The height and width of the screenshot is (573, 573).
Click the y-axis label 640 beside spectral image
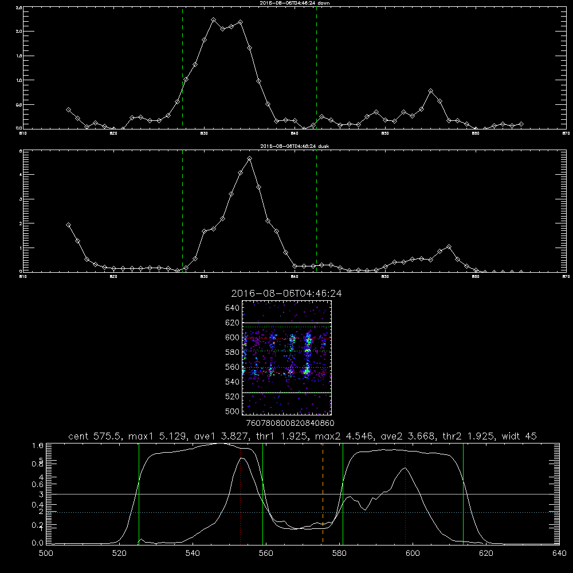[233, 308]
